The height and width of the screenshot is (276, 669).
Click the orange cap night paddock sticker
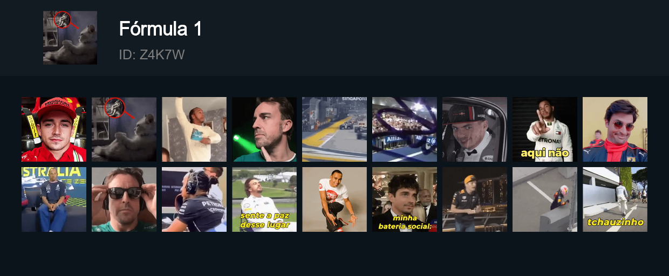pos(475,199)
